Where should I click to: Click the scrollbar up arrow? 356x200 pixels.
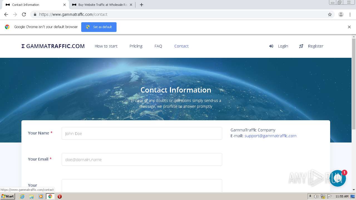(354, 36)
